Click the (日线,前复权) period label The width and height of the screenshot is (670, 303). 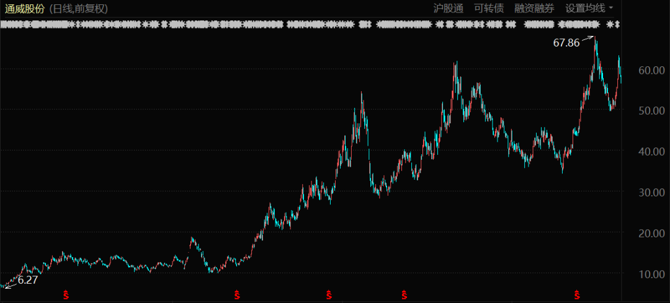[79, 9]
